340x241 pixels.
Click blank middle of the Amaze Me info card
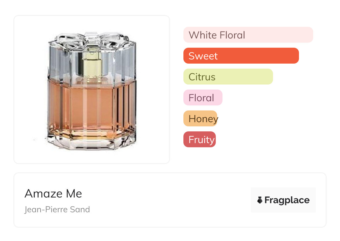[167, 200]
